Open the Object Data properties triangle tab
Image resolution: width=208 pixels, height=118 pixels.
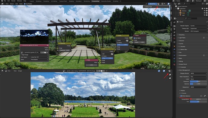tap(174, 61)
